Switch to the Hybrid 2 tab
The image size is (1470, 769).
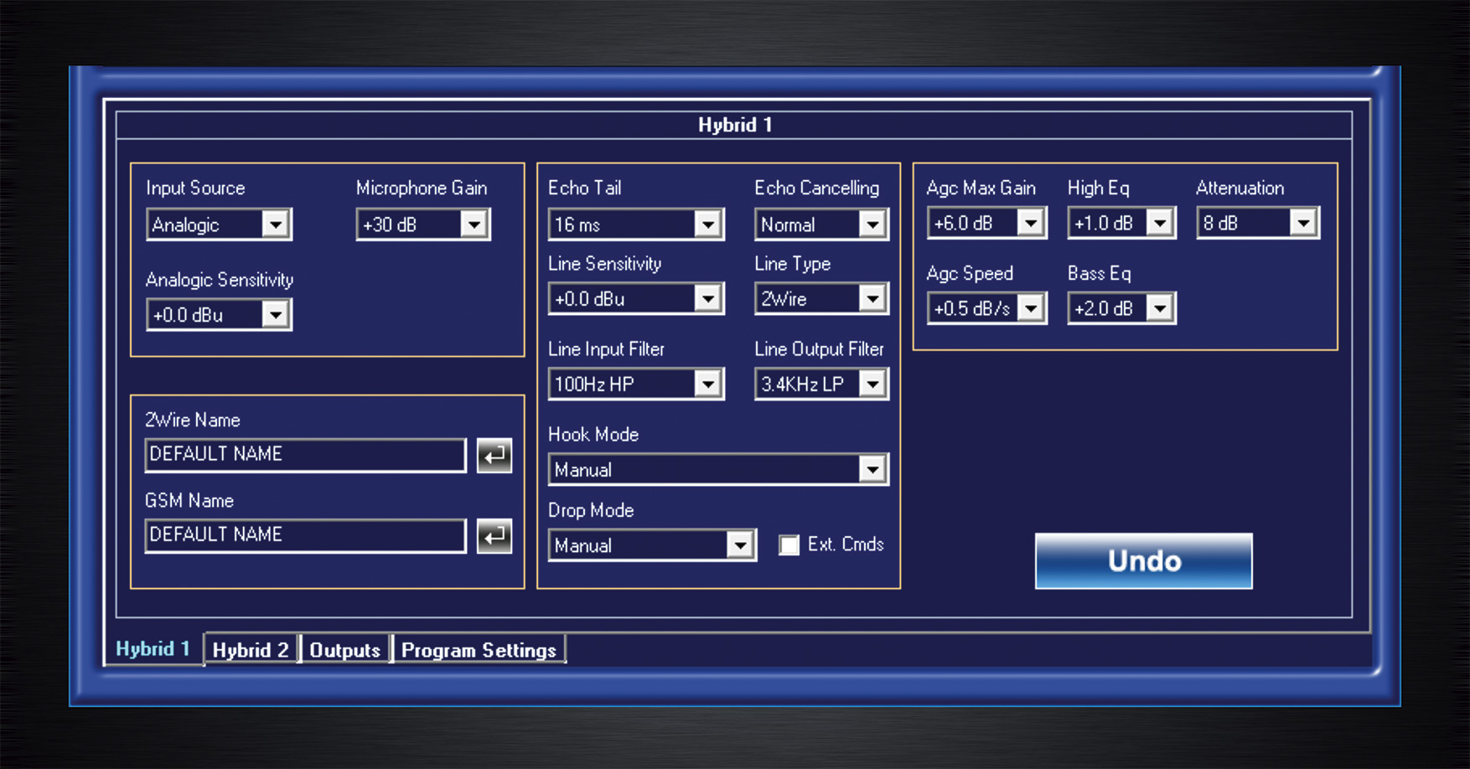[251, 649]
